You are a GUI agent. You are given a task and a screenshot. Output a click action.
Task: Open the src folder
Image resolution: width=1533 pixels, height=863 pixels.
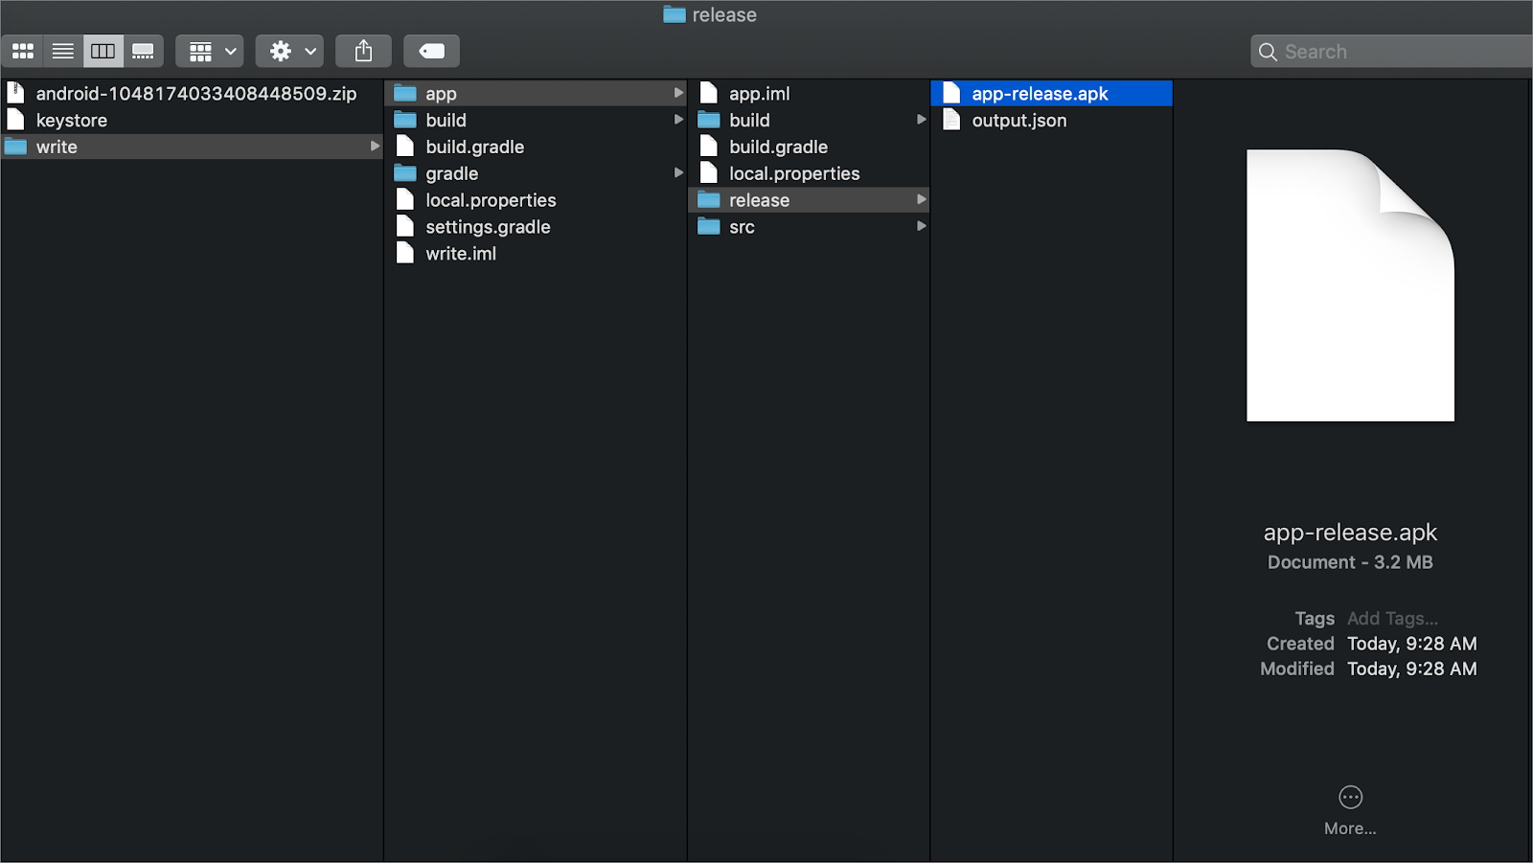(810, 227)
